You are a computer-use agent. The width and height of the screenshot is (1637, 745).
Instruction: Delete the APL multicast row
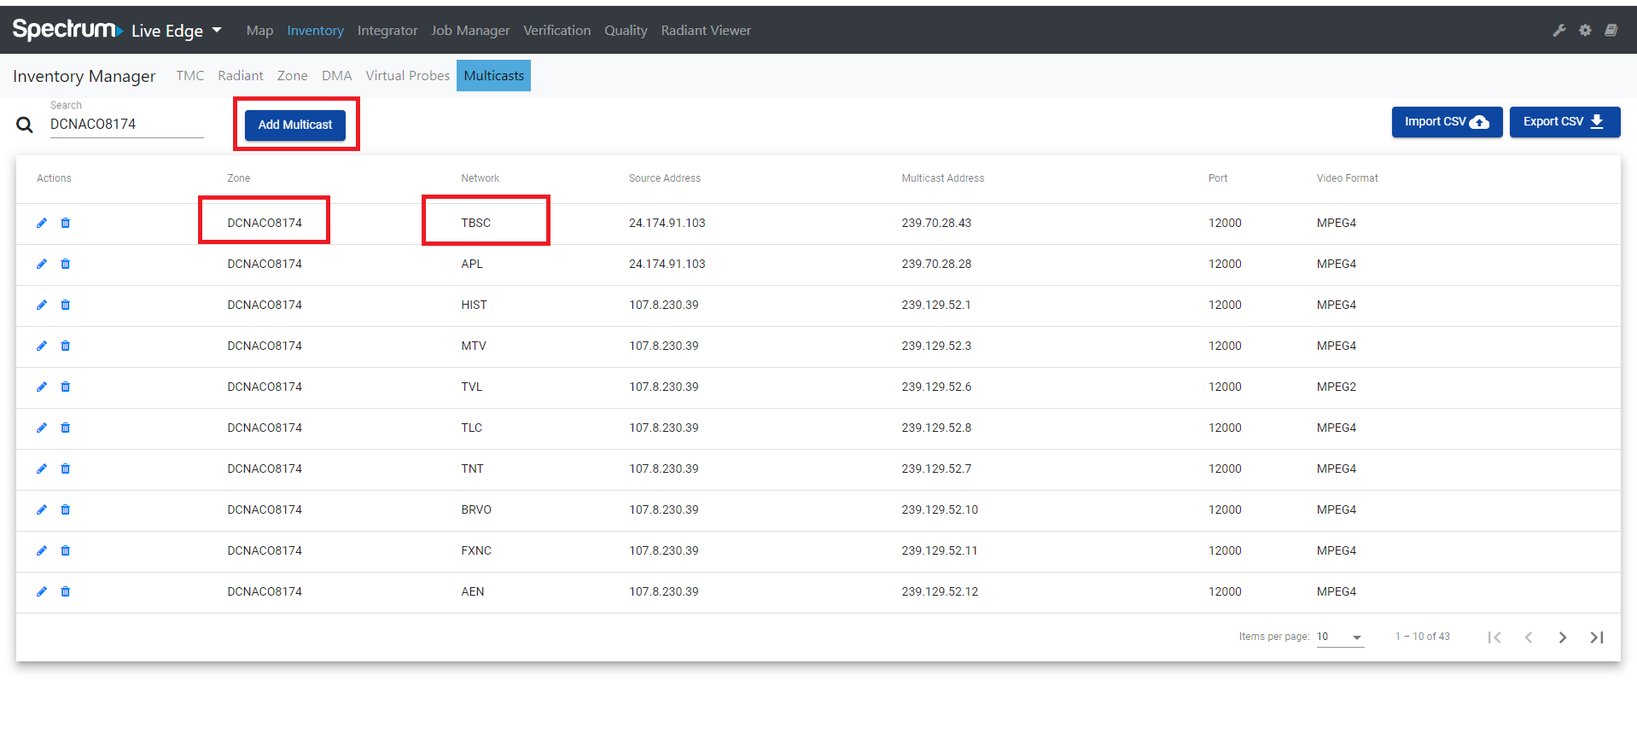[66, 264]
